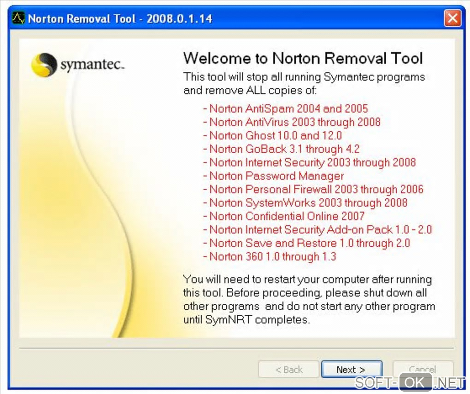Select the 'Norton AntiSpam 2004 and 2005' line
This screenshot has height=394, width=470.
[285, 109]
